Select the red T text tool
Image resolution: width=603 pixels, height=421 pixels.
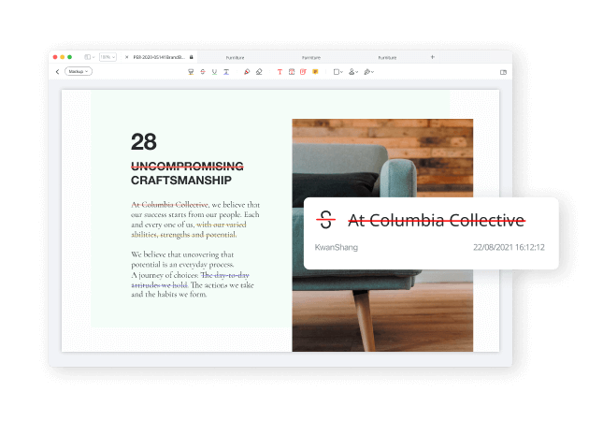280,72
